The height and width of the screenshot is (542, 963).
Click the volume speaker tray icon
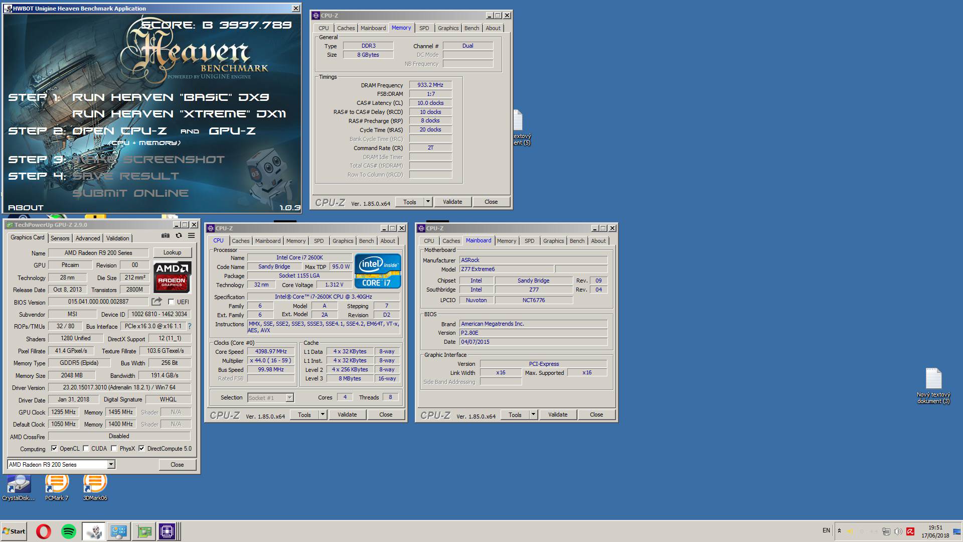coord(898,531)
